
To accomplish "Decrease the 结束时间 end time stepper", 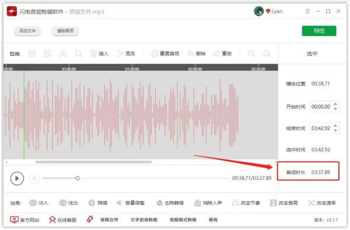I will 335,130.
